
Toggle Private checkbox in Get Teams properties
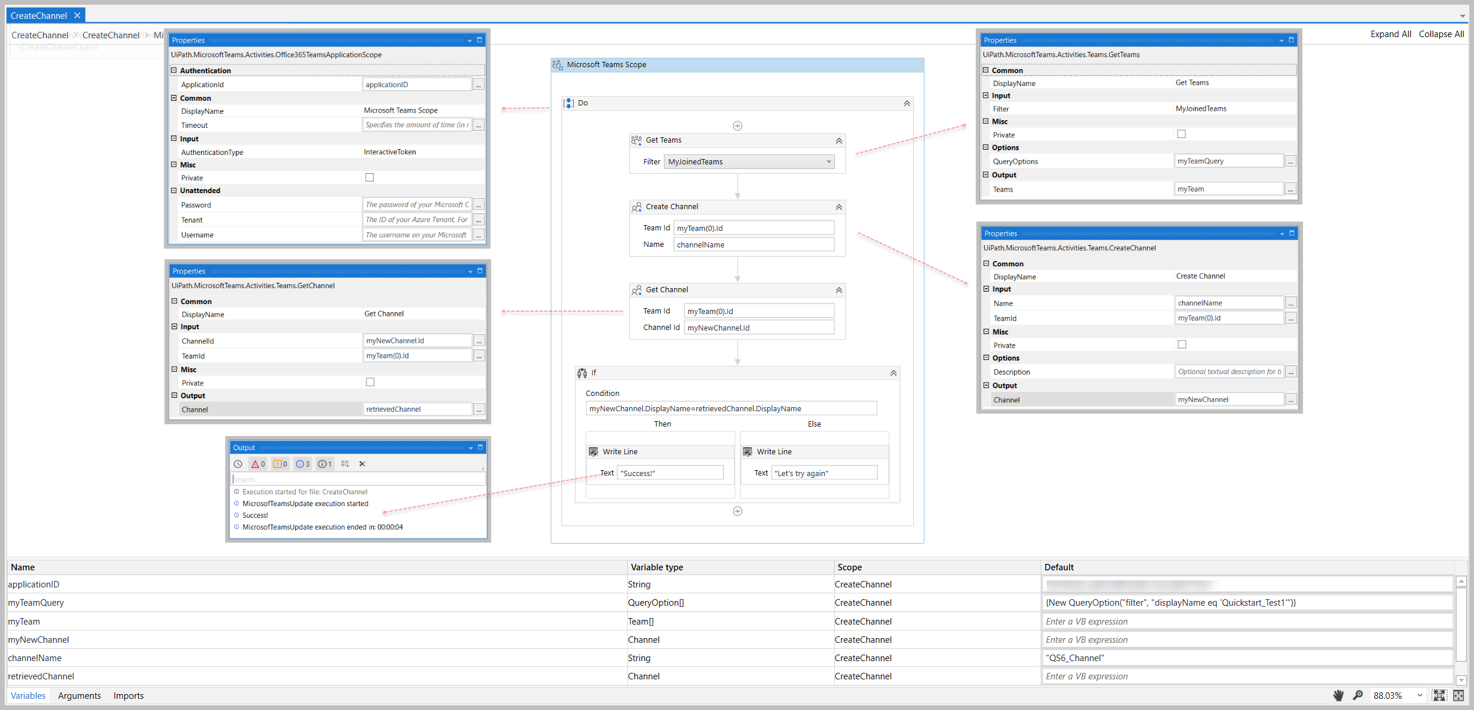point(1182,134)
